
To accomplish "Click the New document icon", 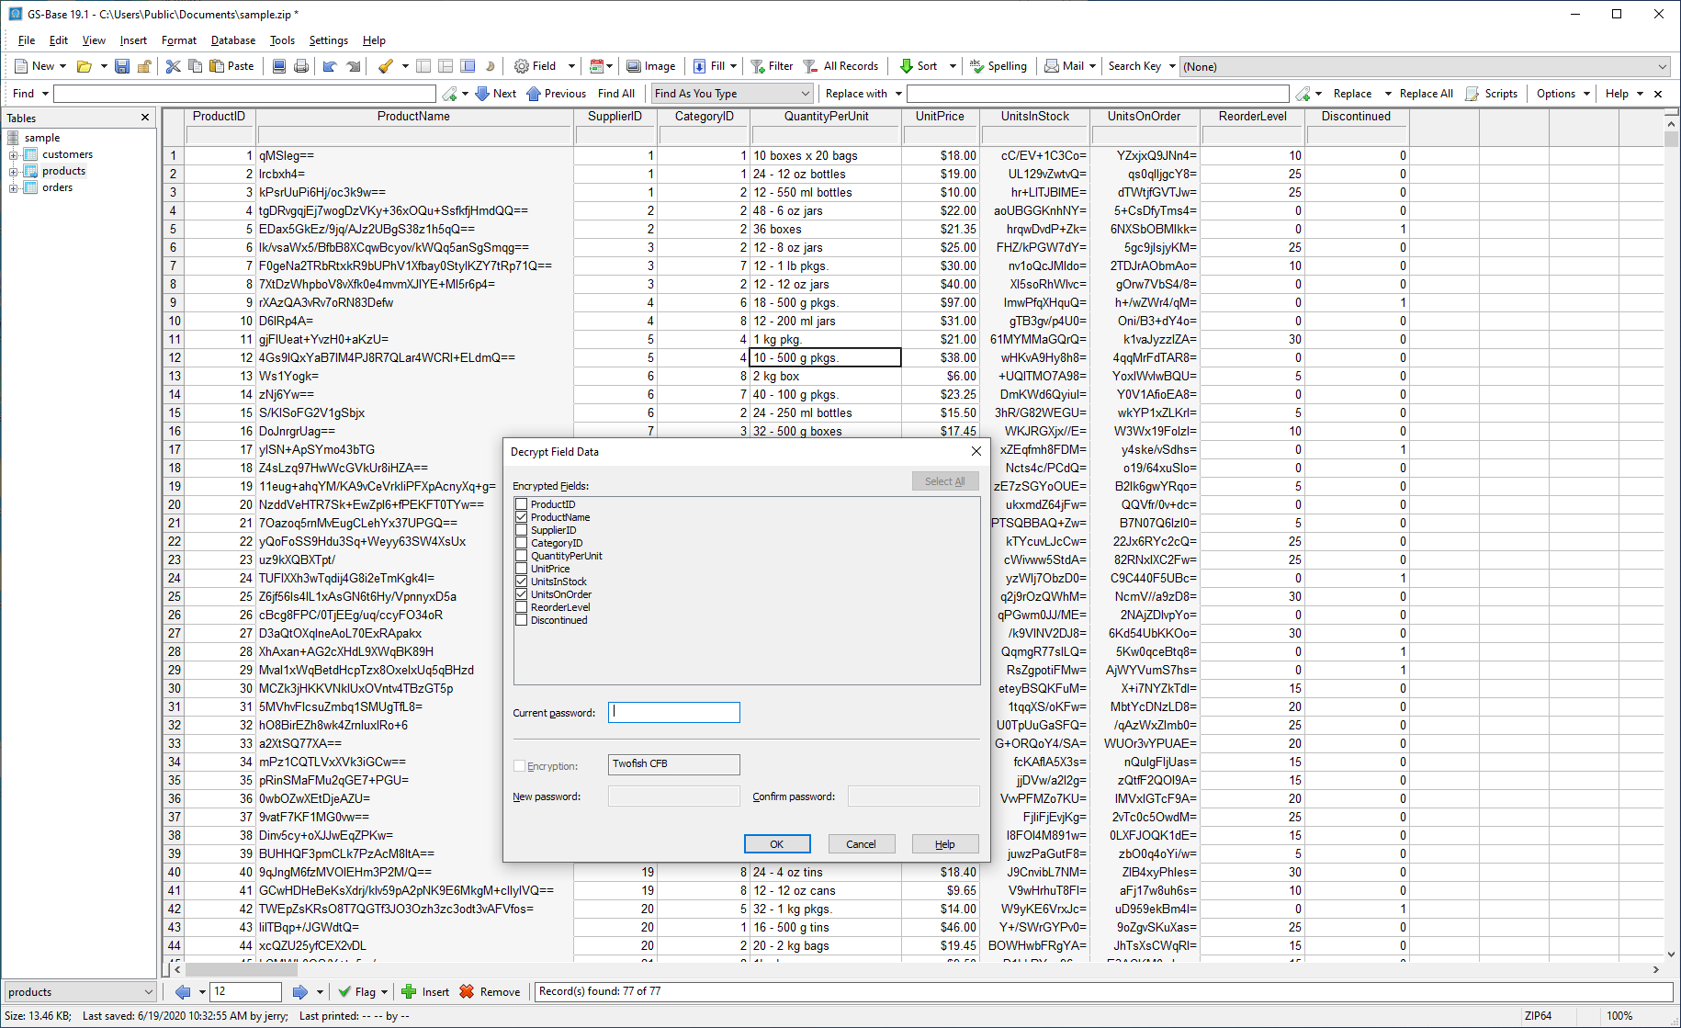I will point(21,66).
